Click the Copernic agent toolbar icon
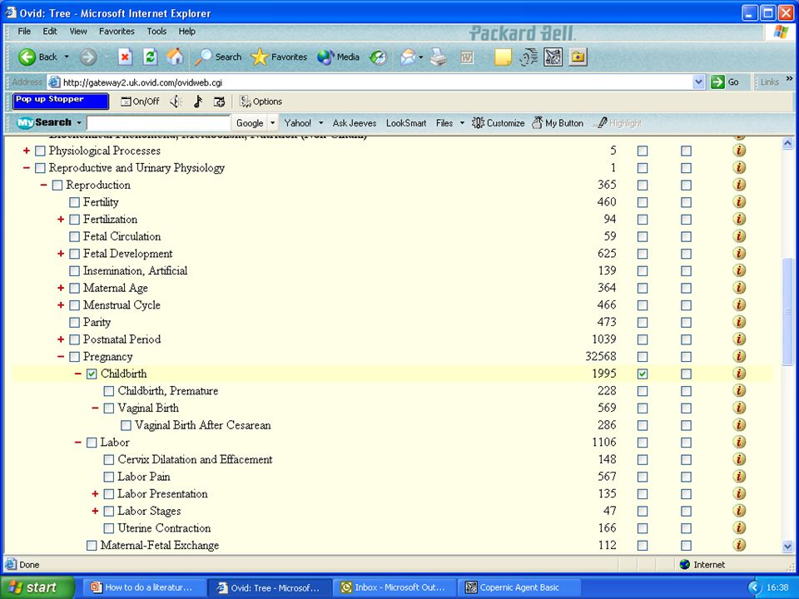 click(x=553, y=57)
